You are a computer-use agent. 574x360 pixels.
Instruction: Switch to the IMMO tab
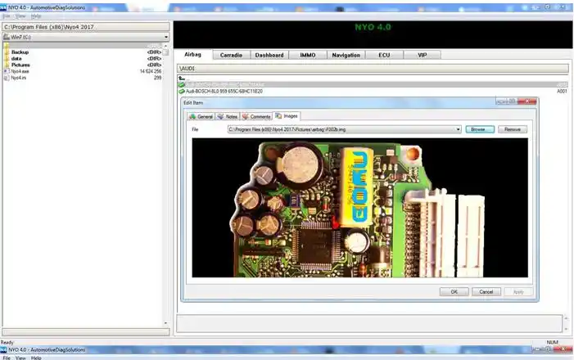(308, 55)
